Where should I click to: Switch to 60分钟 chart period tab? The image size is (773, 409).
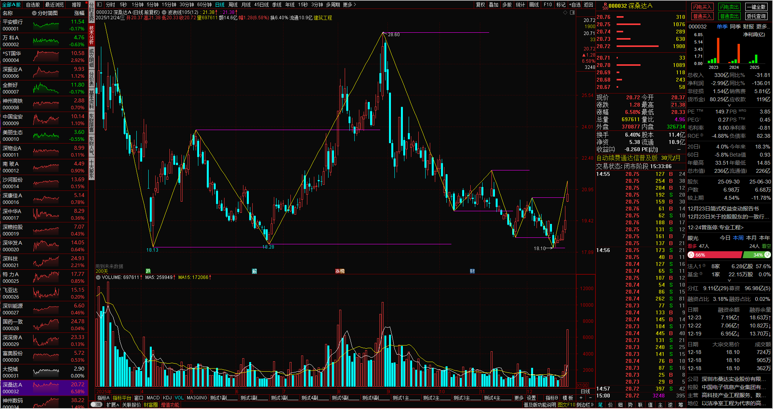(204, 5)
